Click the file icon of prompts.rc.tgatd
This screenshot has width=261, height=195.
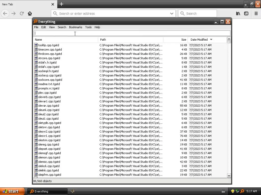pyautogui.click(x=36, y=88)
